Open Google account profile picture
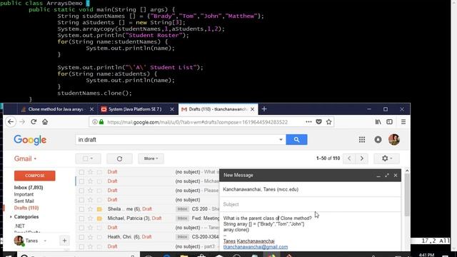 [x=394, y=140]
